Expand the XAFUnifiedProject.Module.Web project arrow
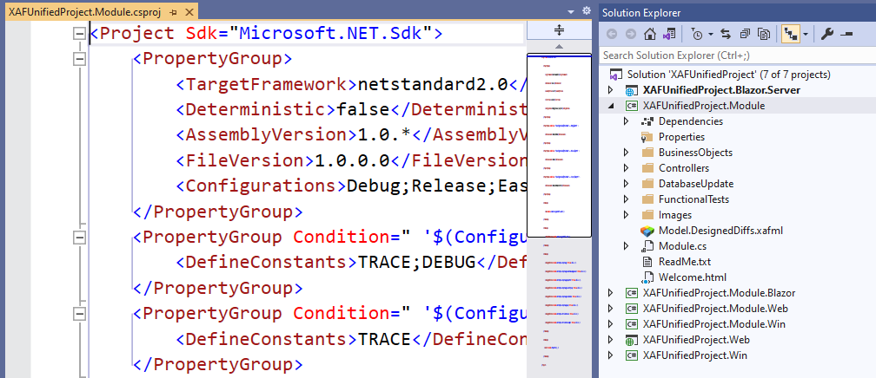This screenshot has height=378, width=876. tap(611, 309)
